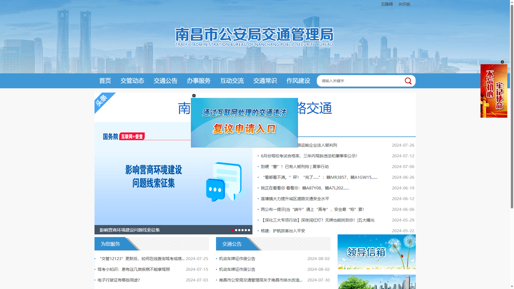Open the 为您服务 section header
This screenshot has width=514, height=289.
coord(110,244)
